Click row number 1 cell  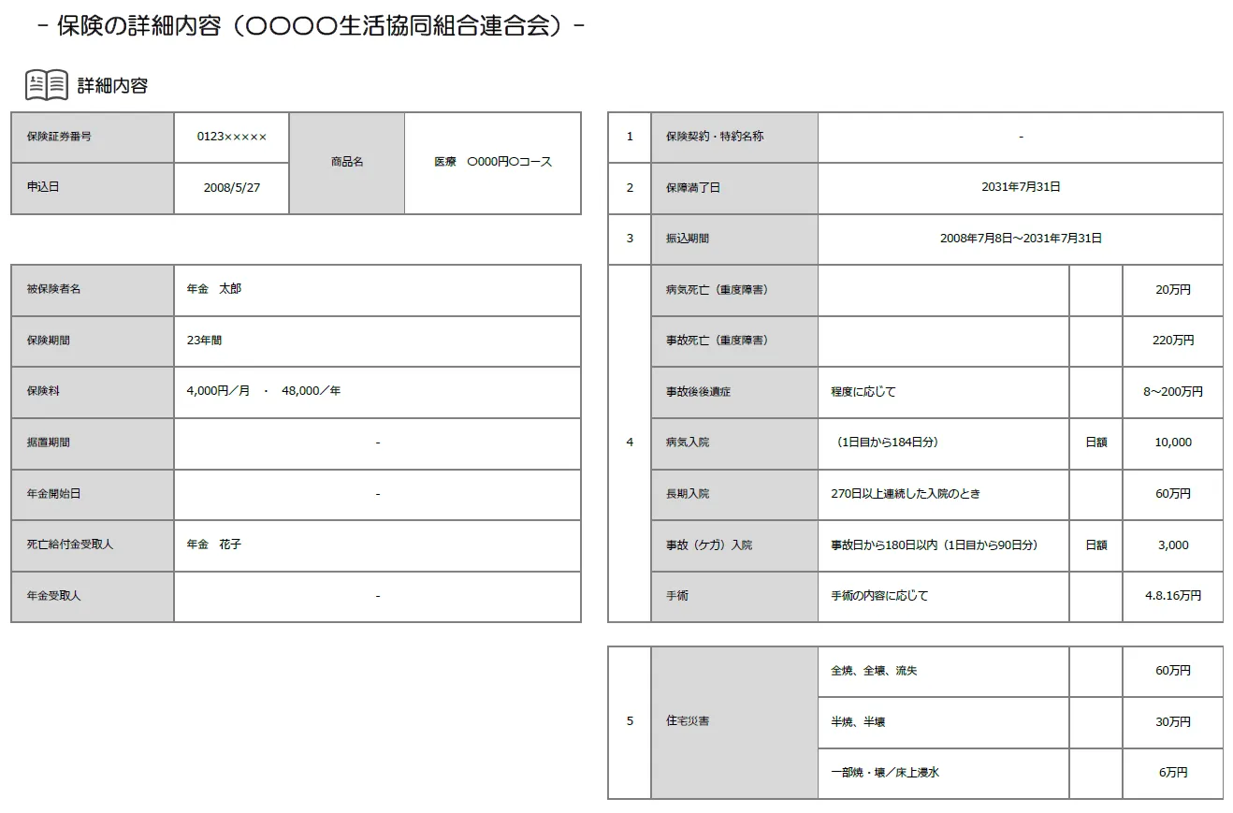(630, 138)
